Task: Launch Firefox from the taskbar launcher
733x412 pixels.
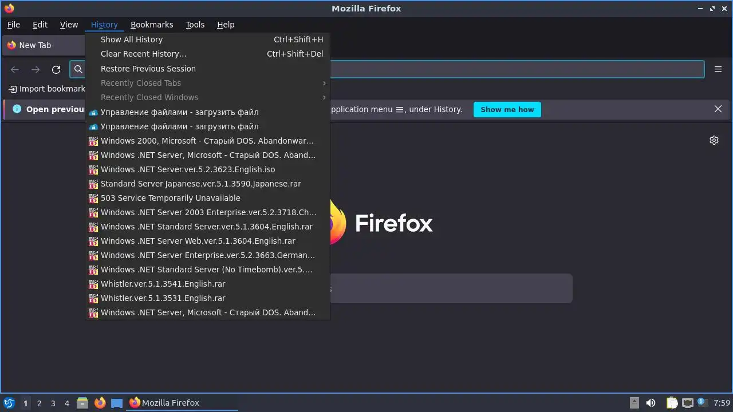Action: pos(100,403)
